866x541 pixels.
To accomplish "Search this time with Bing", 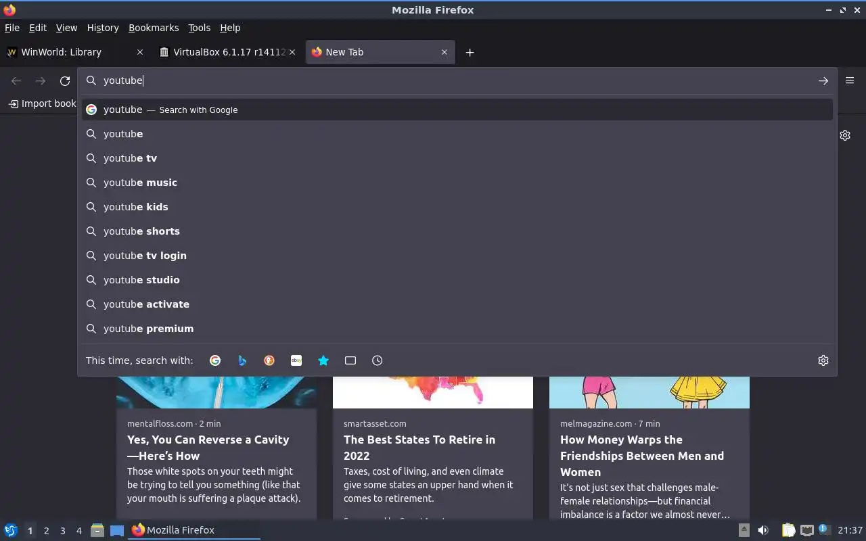I will coord(242,360).
